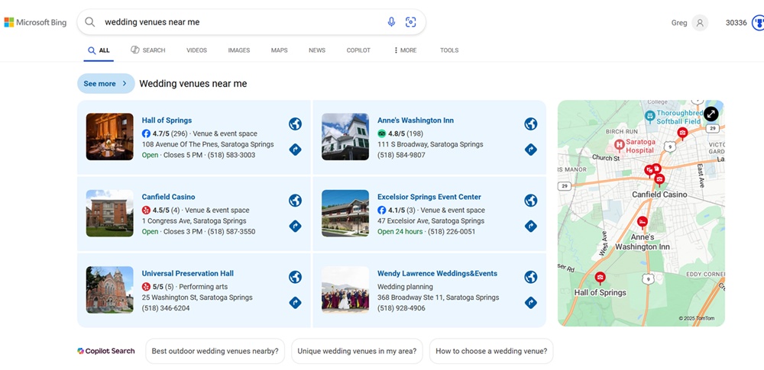Open Wendy Lawrence Weddings&Events link

pos(437,273)
